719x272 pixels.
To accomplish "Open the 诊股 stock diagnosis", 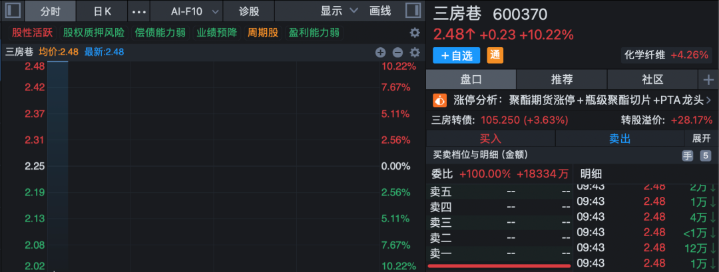I will (x=250, y=11).
